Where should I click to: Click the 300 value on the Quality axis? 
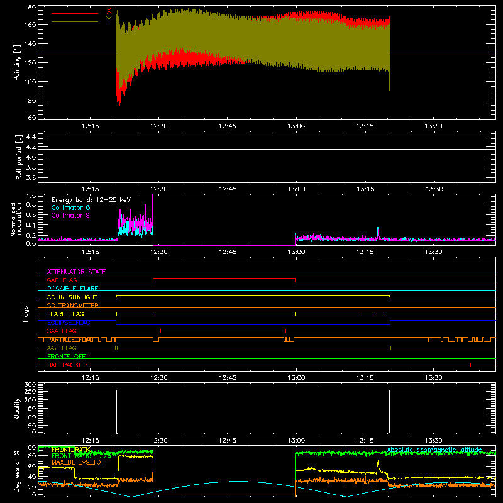click(30, 385)
